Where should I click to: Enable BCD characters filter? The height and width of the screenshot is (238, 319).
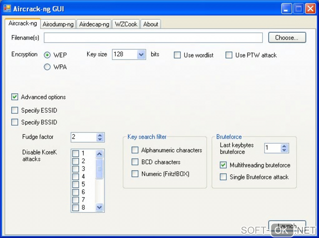click(135, 162)
